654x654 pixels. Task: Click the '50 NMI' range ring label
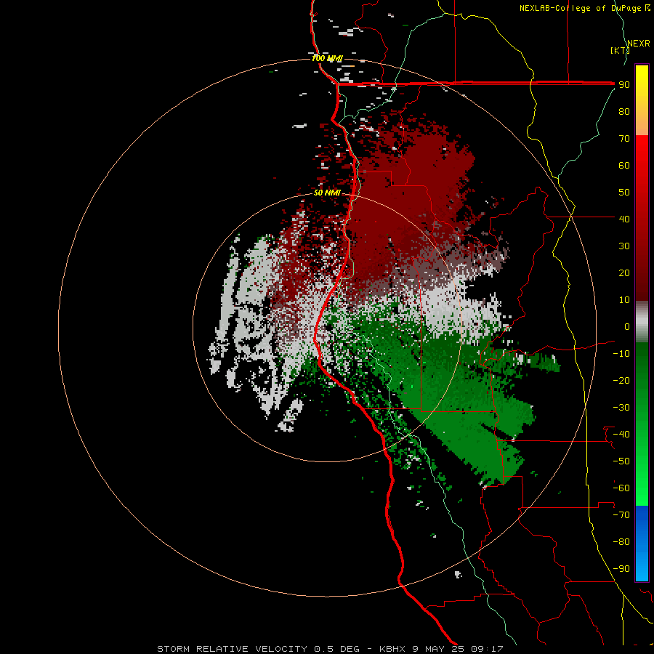coord(327,193)
